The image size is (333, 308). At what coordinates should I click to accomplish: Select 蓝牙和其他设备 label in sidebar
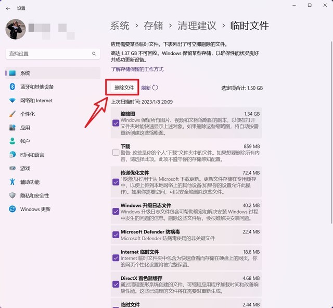pos(37,87)
